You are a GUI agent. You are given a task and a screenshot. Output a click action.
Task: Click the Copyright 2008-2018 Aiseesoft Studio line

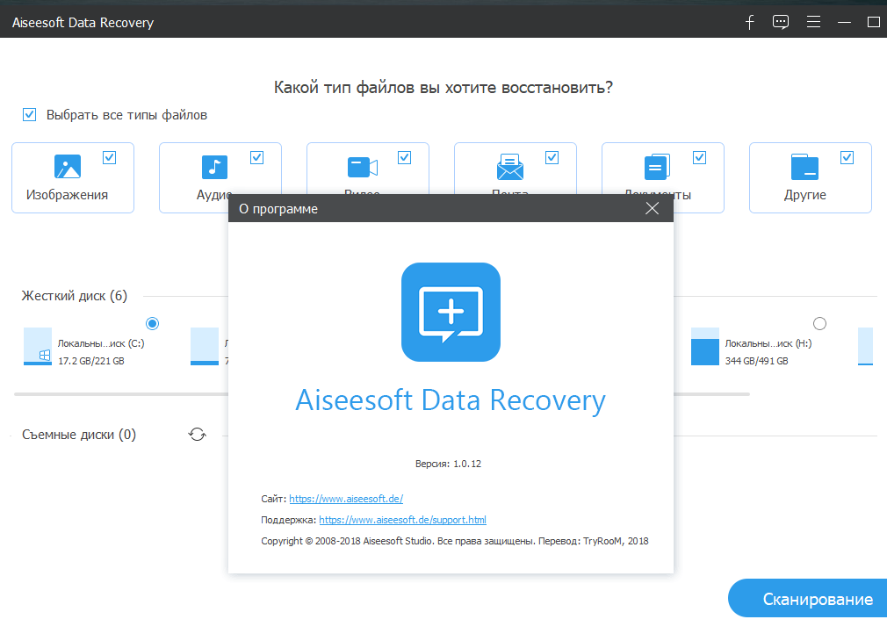455,541
